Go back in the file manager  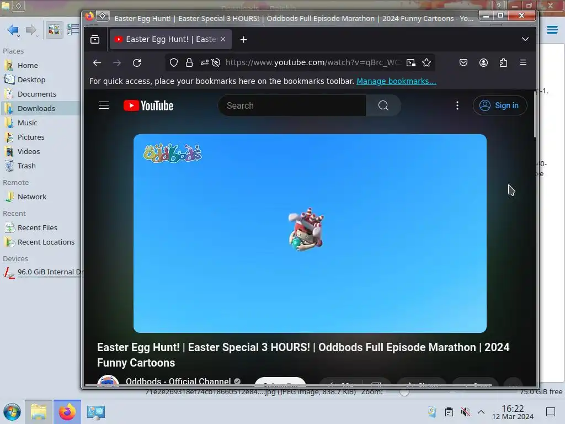(13, 30)
